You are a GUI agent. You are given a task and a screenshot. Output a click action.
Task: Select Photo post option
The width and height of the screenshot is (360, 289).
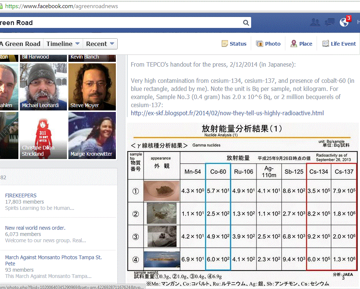click(x=268, y=44)
